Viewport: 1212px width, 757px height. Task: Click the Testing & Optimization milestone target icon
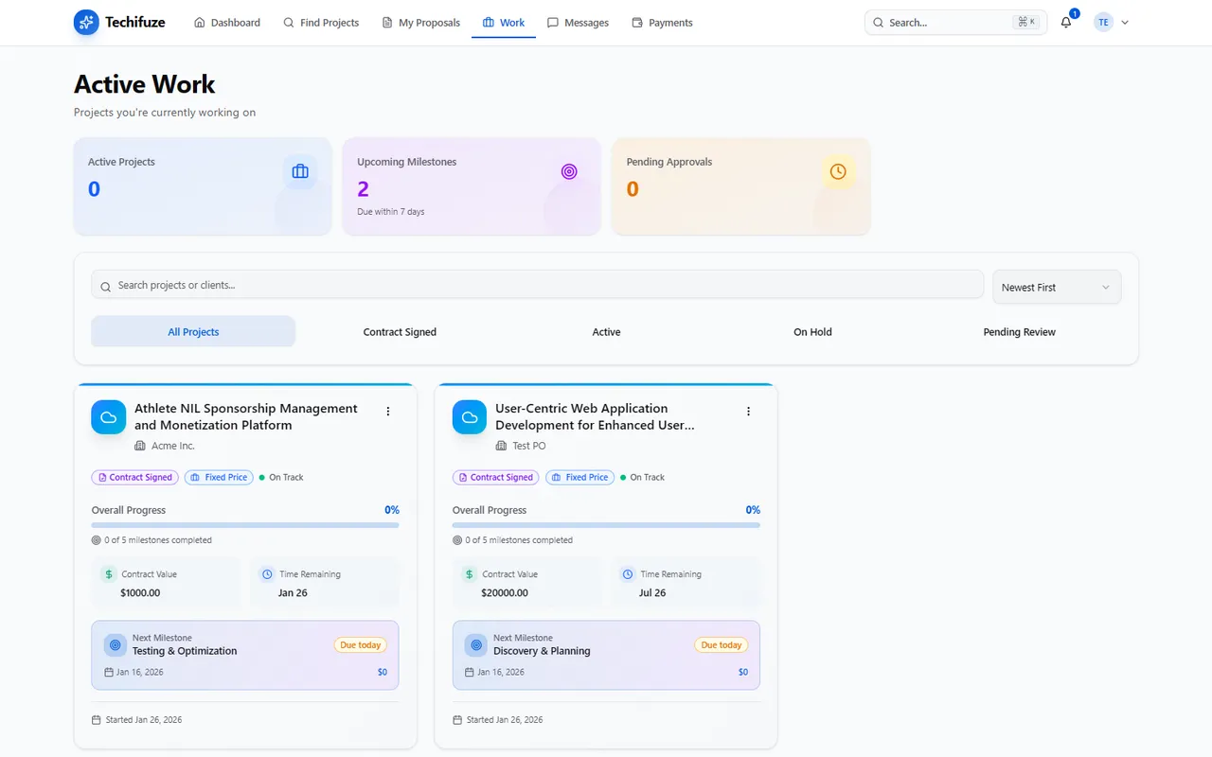(116, 644)
